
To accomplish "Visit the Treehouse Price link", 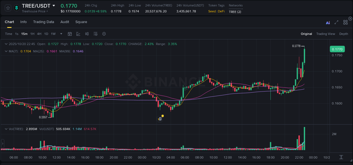I will point(33,11).
